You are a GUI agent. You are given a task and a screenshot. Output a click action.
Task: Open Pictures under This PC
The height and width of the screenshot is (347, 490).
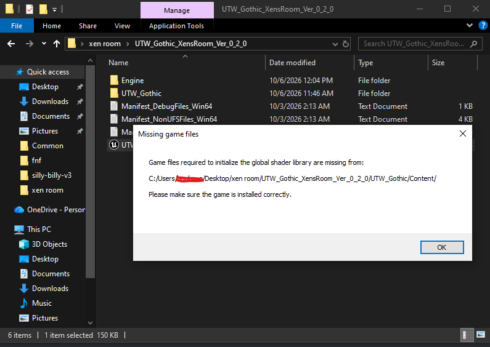coord(45,318)
